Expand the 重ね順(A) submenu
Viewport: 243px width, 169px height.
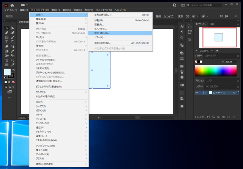click(x=59, y=19)
